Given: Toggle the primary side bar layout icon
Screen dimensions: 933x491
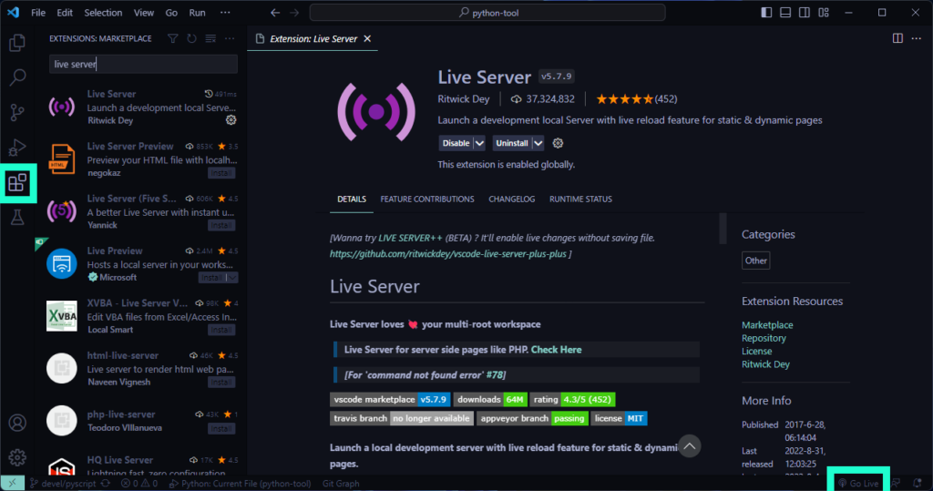Looking at the screenshot, I should pyautogui.click(x=765, y=13).
